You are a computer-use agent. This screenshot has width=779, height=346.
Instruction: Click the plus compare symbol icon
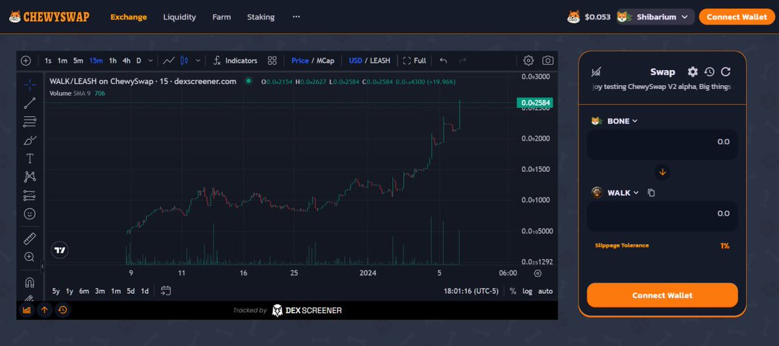pyautogui.click(x=26, y=60)
